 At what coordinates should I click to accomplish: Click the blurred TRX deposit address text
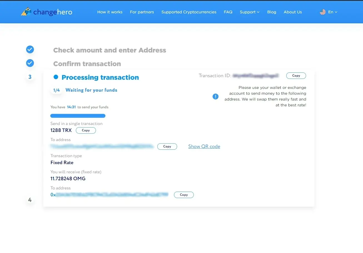click(102, 146)
